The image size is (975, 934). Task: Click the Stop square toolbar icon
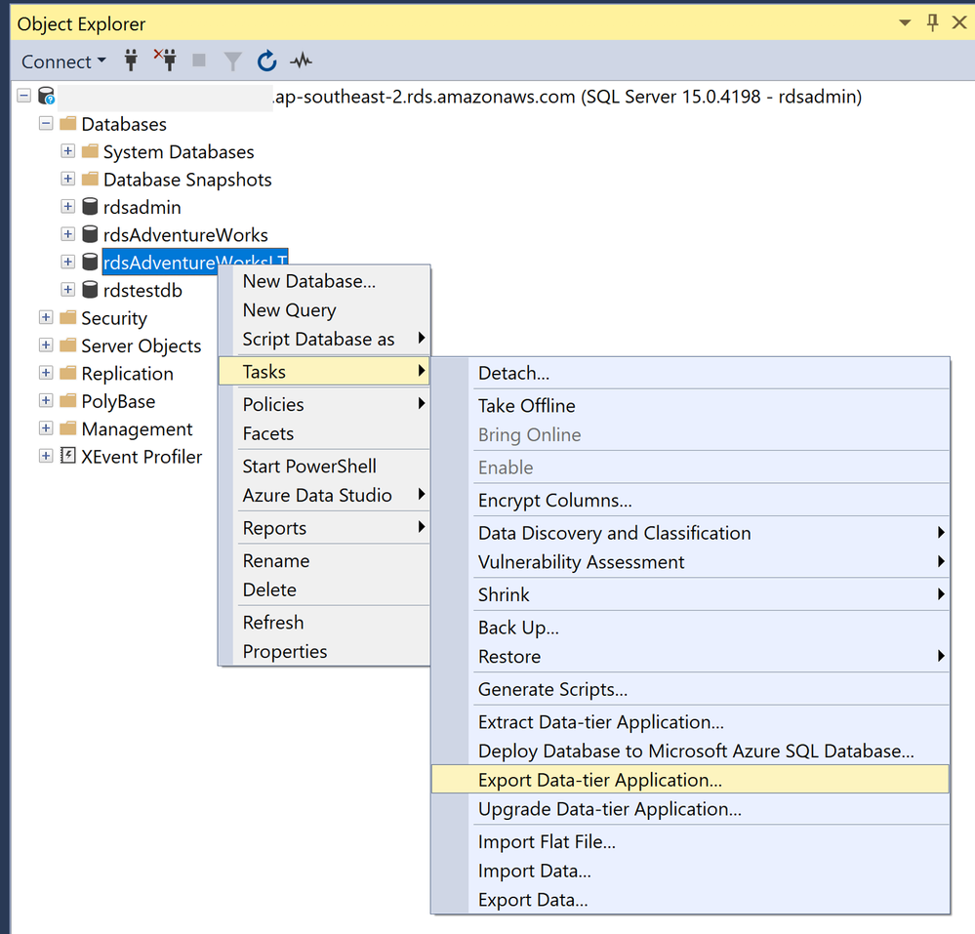[199, 61]
